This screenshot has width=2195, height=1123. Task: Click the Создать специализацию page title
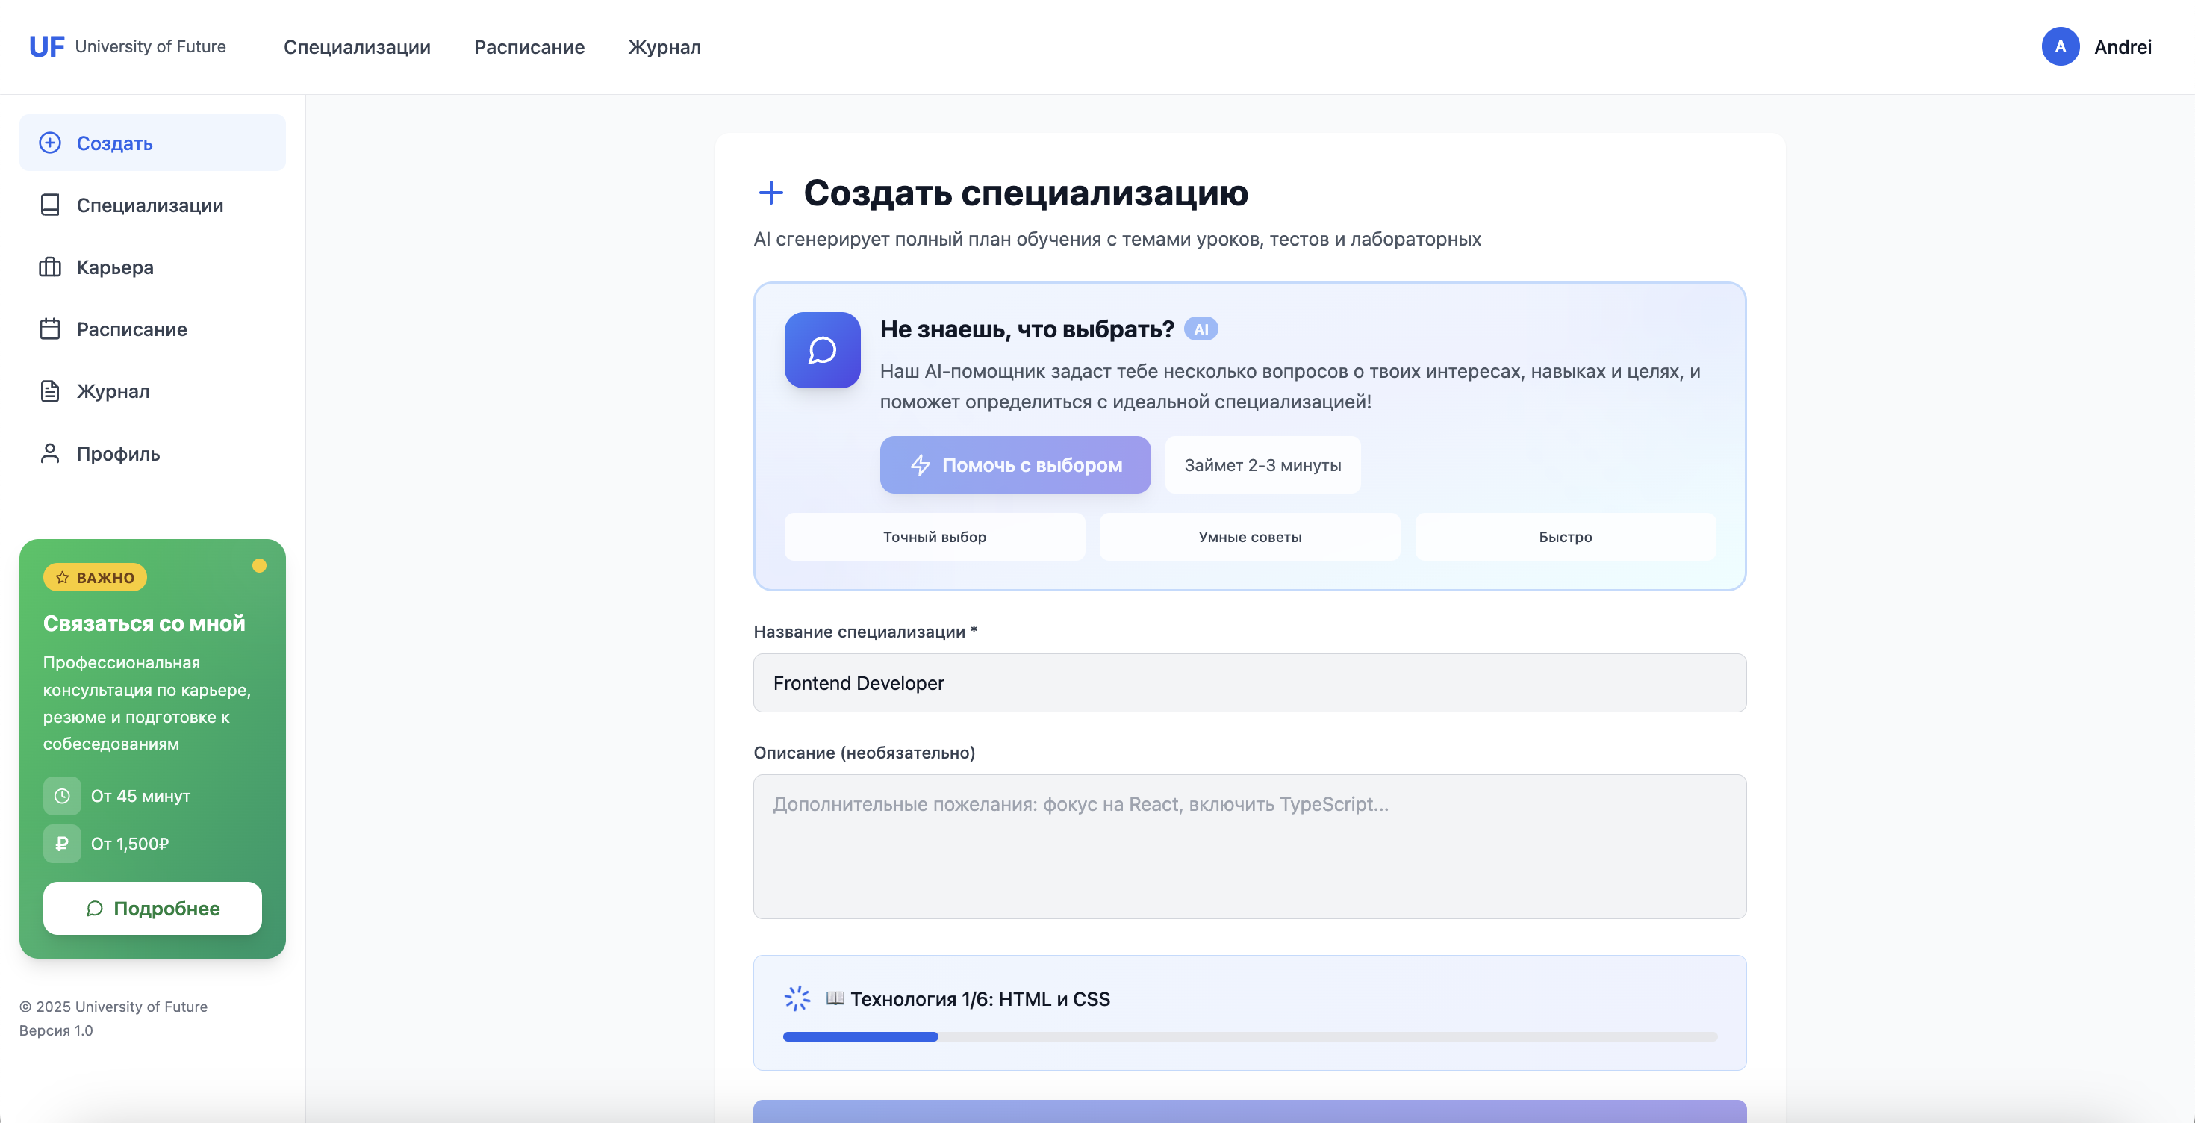click(1026, 193)
